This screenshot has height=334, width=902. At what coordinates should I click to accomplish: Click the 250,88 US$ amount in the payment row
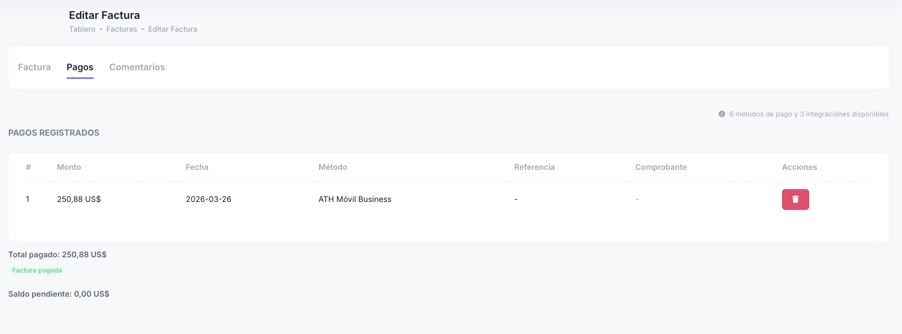tap(79, 199)
